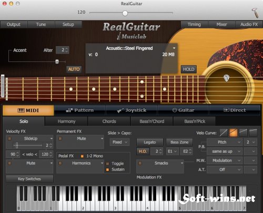
Task: Toggle the Sustain pedal option
Action: pyautogui.click(x=108, y=169)
